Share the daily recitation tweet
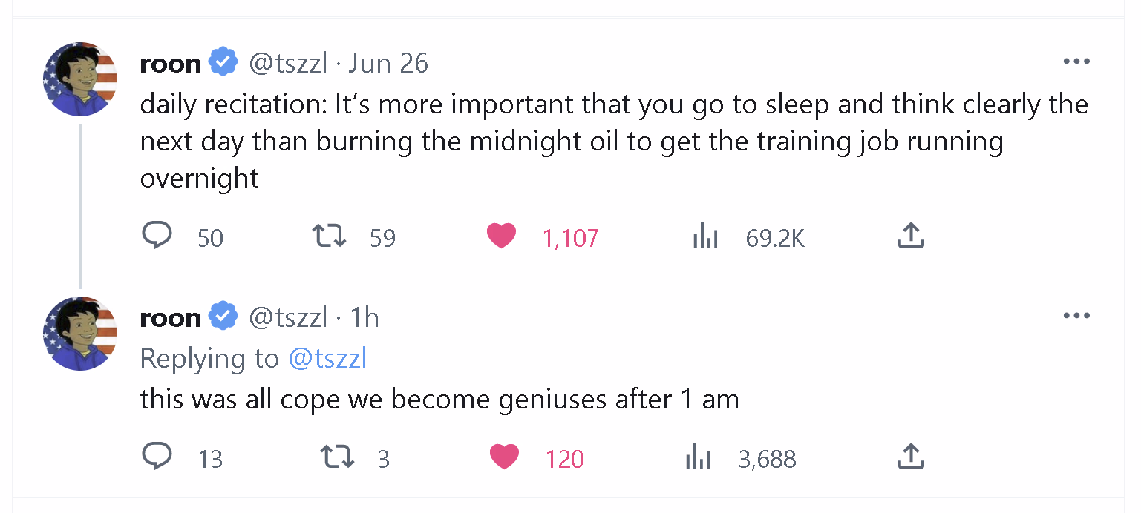The image size is (1141, 513). (x=911, y=236)
